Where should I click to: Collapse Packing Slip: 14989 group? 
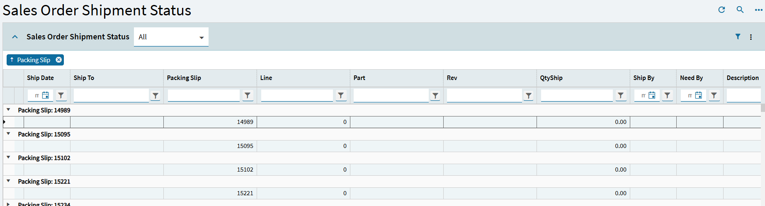click(x=8, y=110)
